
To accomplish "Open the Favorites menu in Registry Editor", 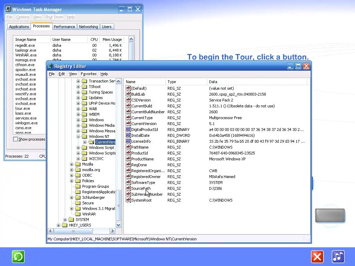I will pyautogui.click(x=88, y=74).
